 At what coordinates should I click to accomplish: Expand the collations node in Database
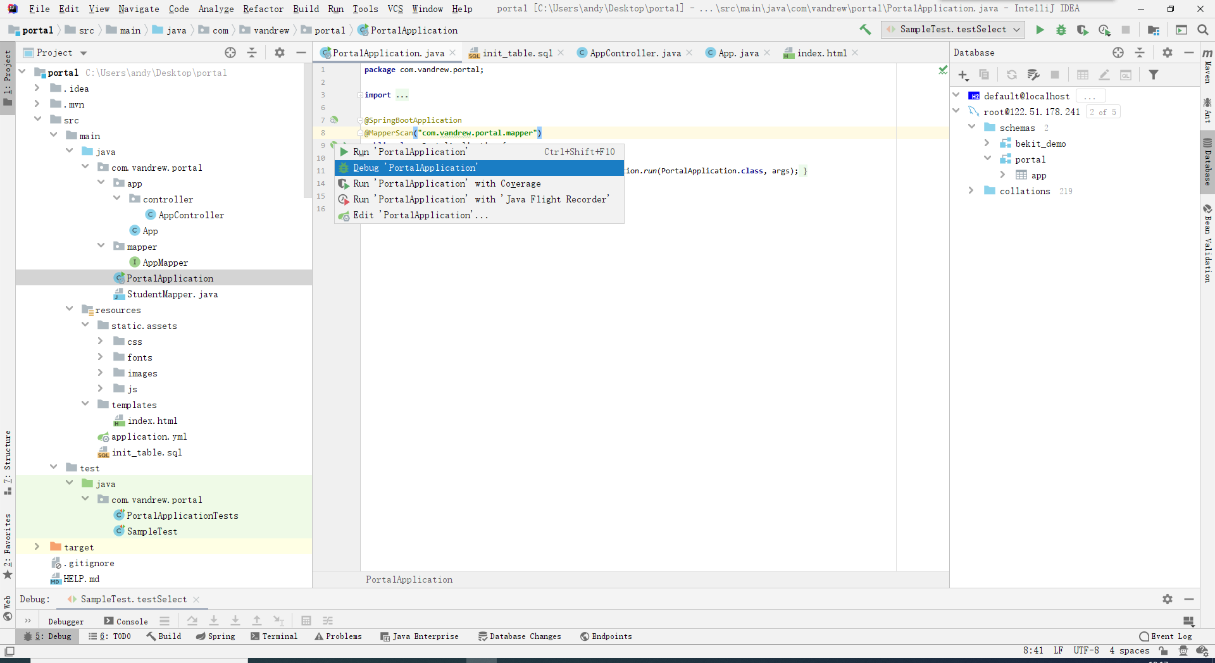coord(971,190)
